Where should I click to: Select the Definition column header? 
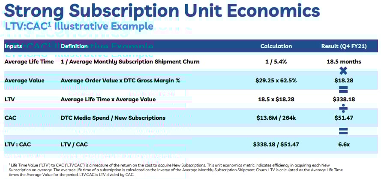click(74, 46)
